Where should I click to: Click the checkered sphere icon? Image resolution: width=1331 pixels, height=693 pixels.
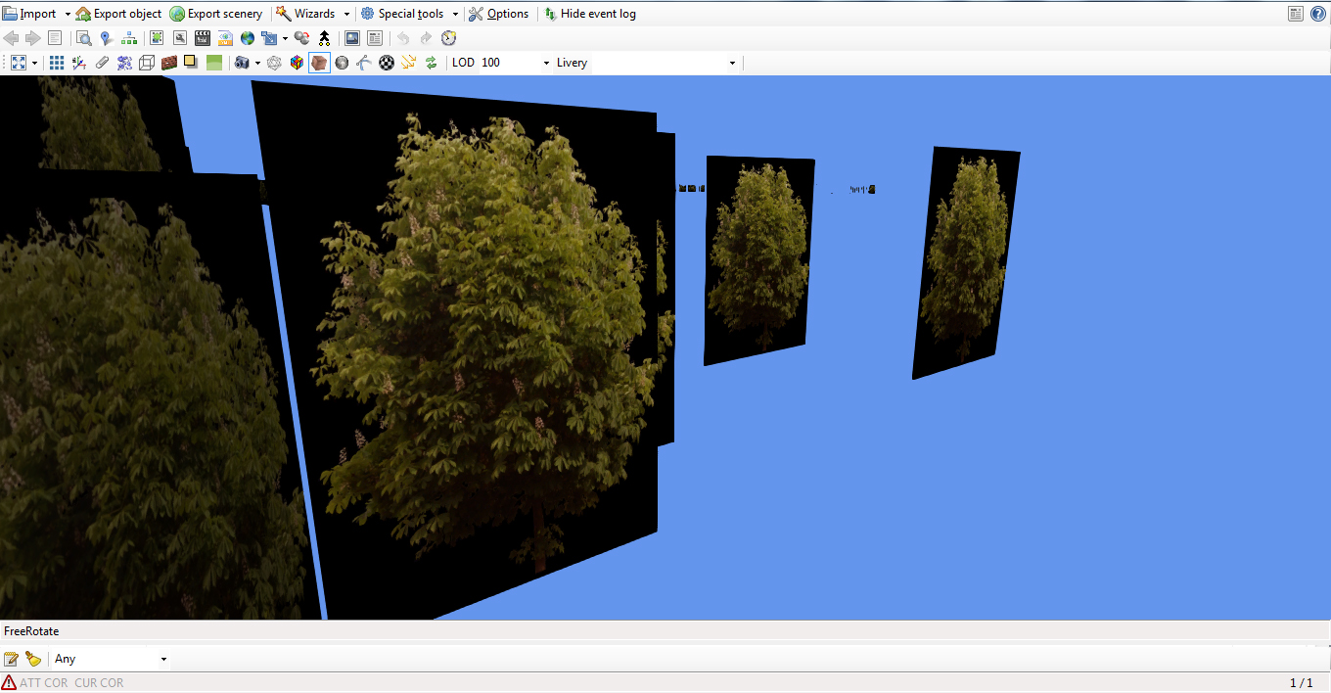pos(387,63)
